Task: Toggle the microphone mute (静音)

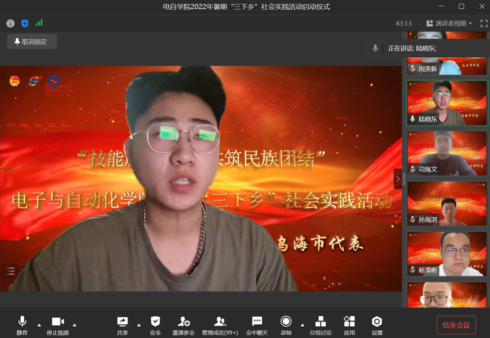Action: click(x=22, y=326)
